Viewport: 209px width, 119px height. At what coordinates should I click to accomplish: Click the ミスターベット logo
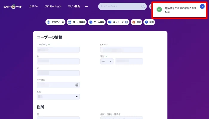13,7
